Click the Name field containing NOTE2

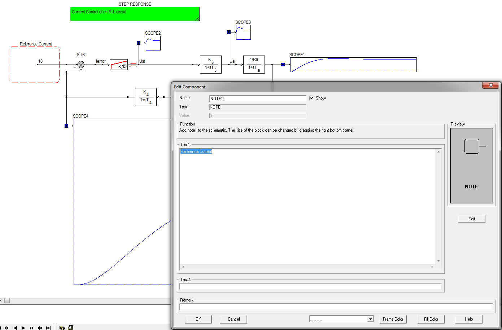tap(258, 98)
